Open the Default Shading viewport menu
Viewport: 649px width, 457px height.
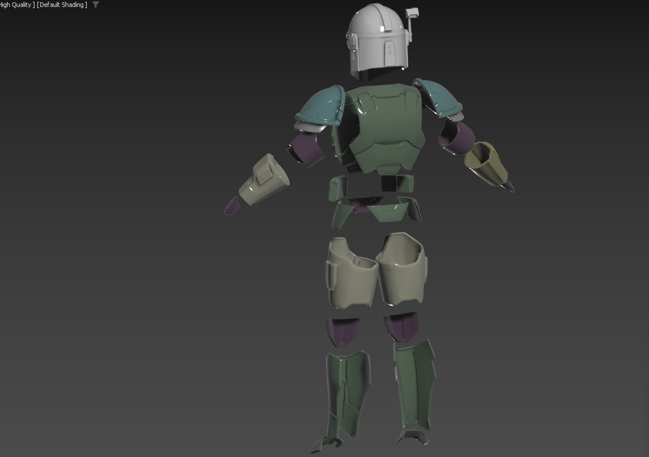pyautogui.click(x=62, y=5)
